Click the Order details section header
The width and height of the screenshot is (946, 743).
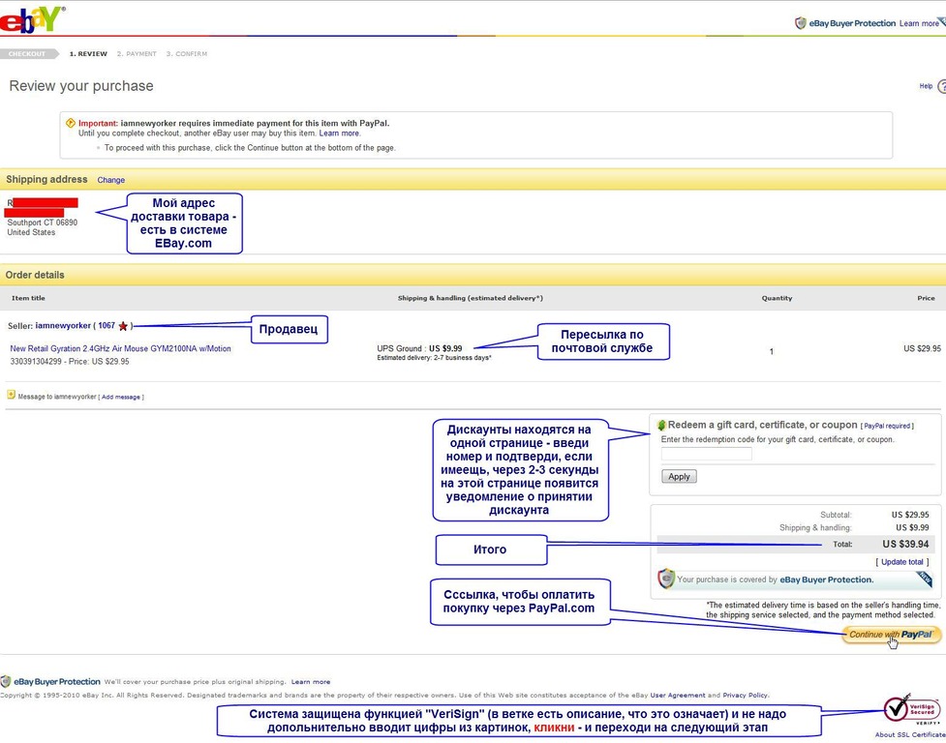coord(35,275)
